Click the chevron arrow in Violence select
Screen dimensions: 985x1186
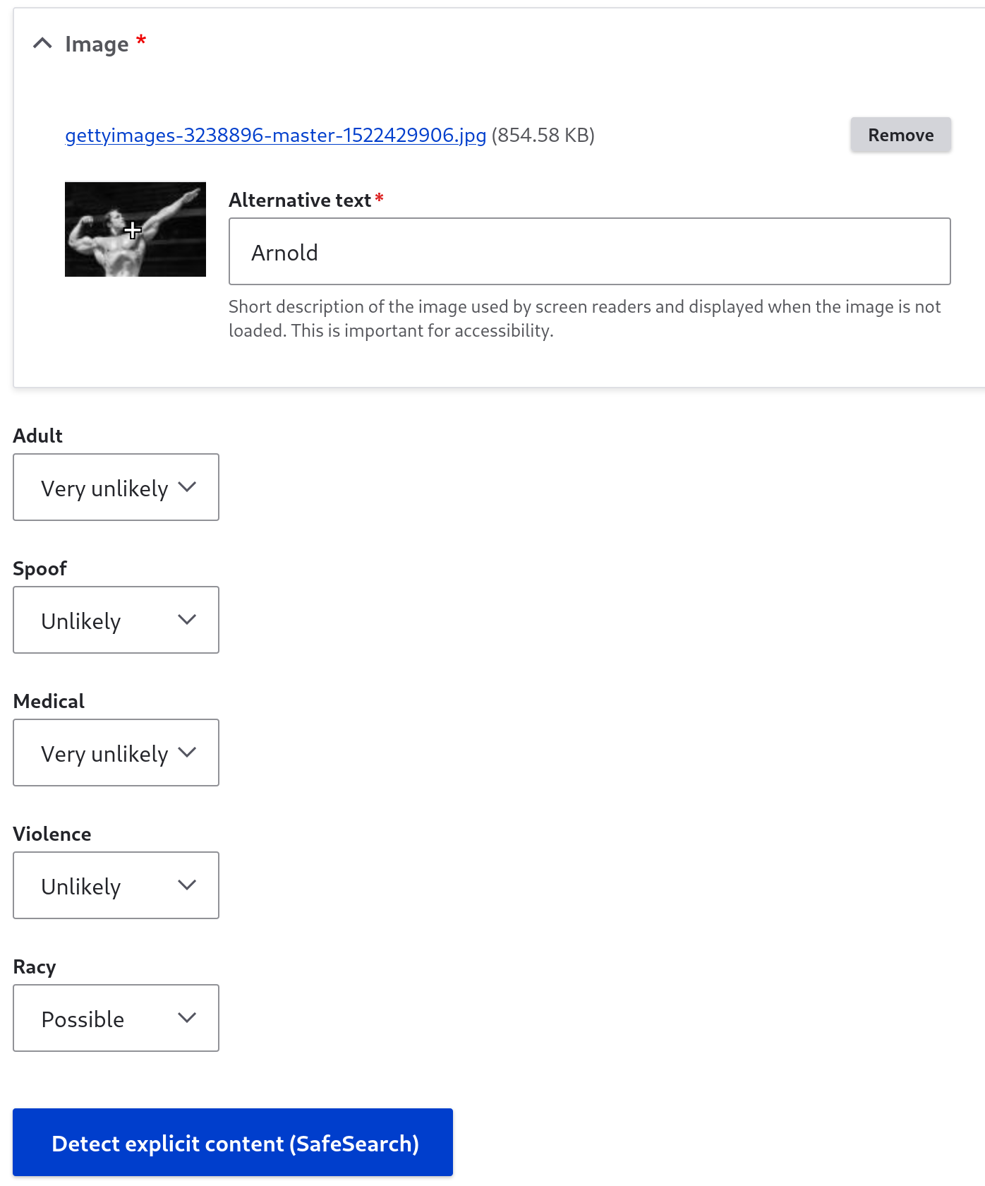point(187,885)
